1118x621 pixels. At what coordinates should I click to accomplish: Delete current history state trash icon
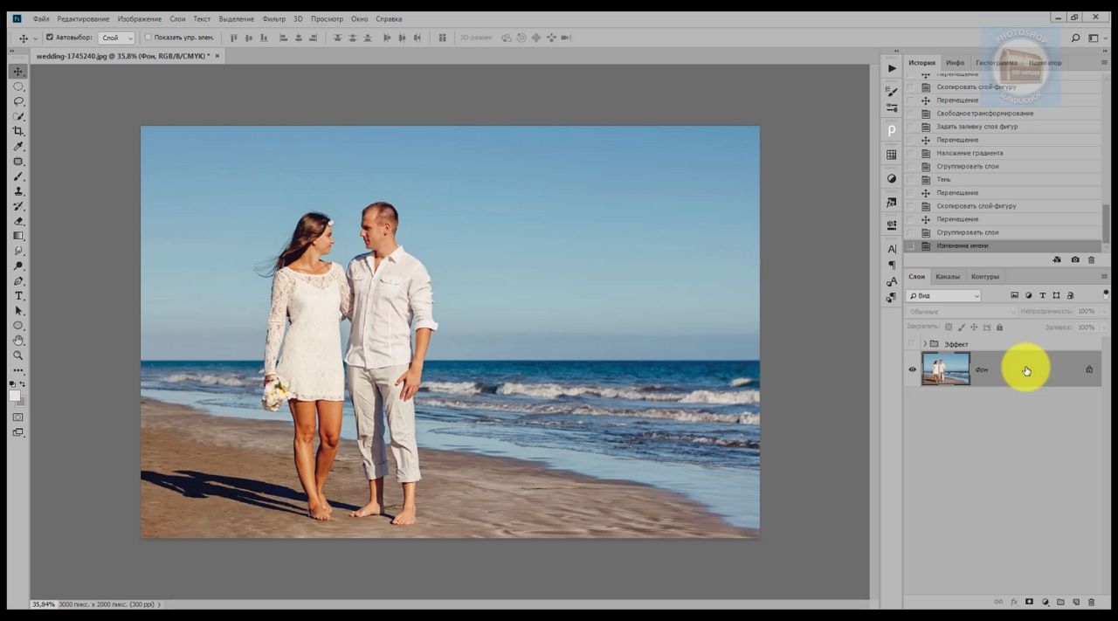tap(1091, 259)
